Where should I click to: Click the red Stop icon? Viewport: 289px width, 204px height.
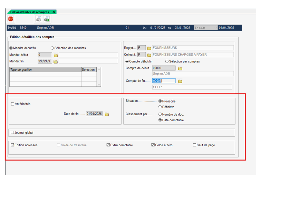pyautogui.click(x=11, y=19)
